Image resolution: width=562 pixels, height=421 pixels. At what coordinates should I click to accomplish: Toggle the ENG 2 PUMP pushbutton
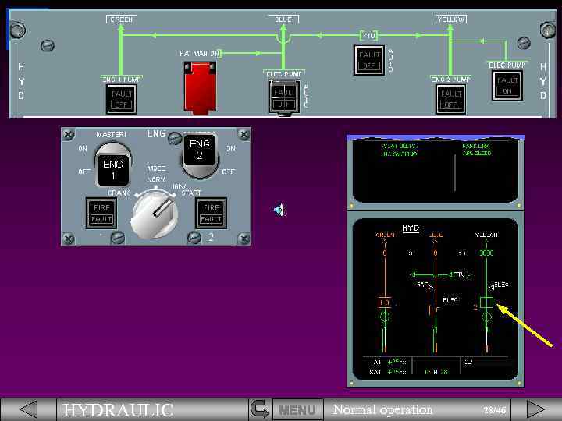pos(450,99)
